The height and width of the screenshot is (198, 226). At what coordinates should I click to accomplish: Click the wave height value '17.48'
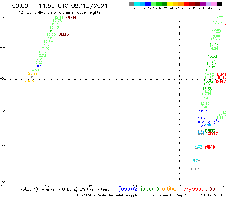(x=211, y=67)
